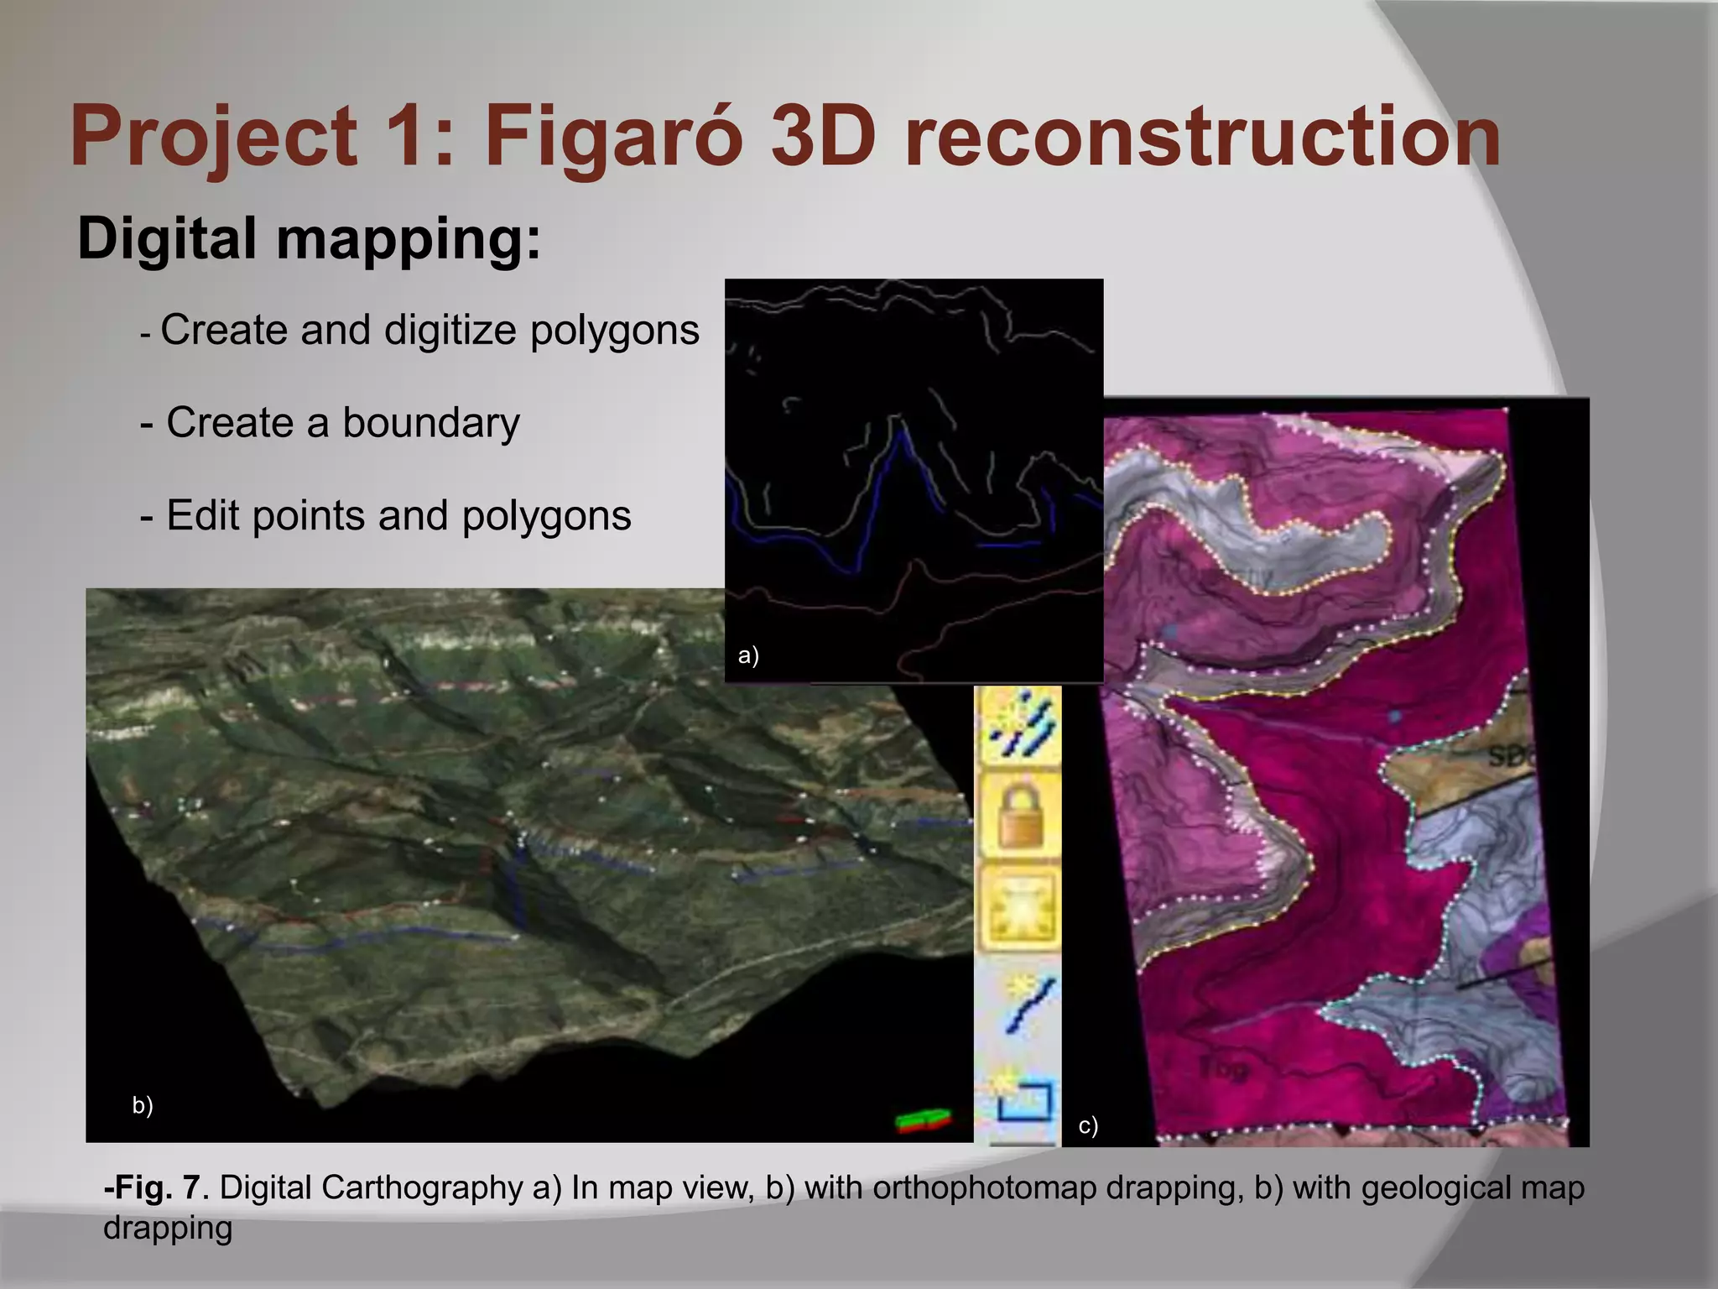Select the 'Digital mapping:' heading
Viewport: 1718px width, 1289px height.
[310, 239]
